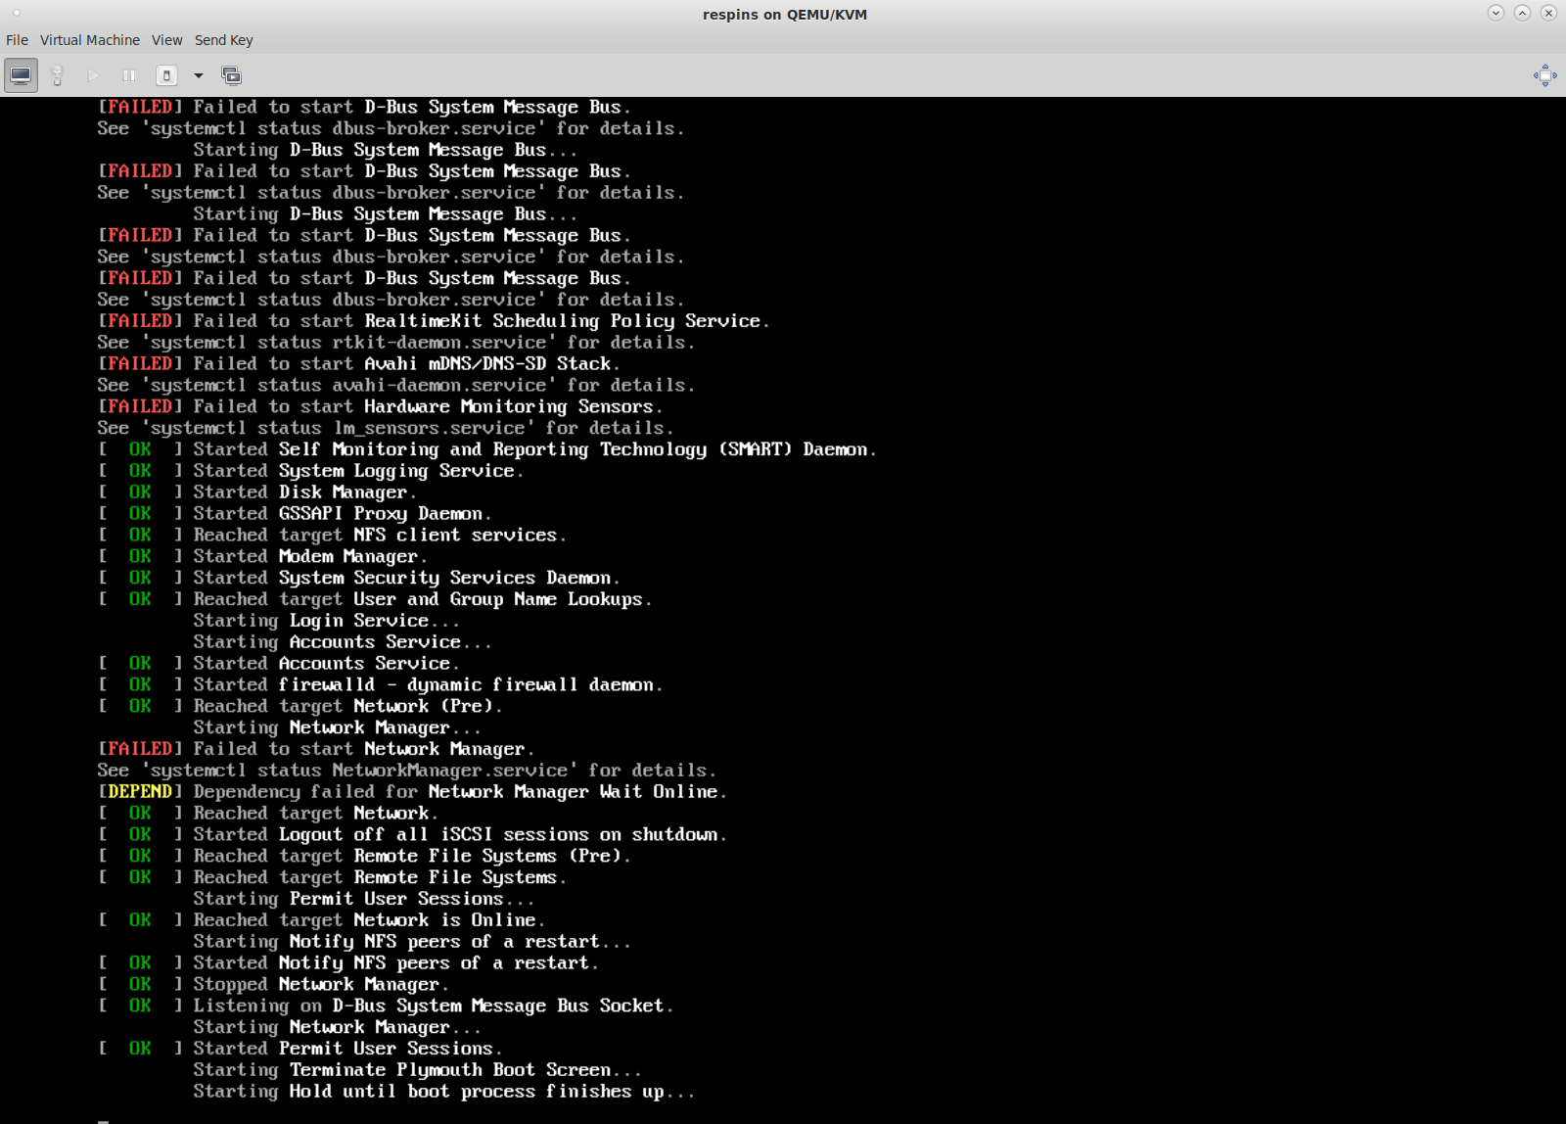1566x1124 pixels.
Task: Shut down the virtual machine
Action: [x=166, y=75]
